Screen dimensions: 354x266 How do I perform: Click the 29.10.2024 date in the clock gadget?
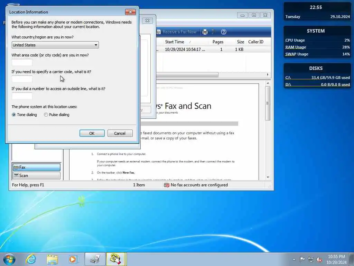tap(340, 17)
